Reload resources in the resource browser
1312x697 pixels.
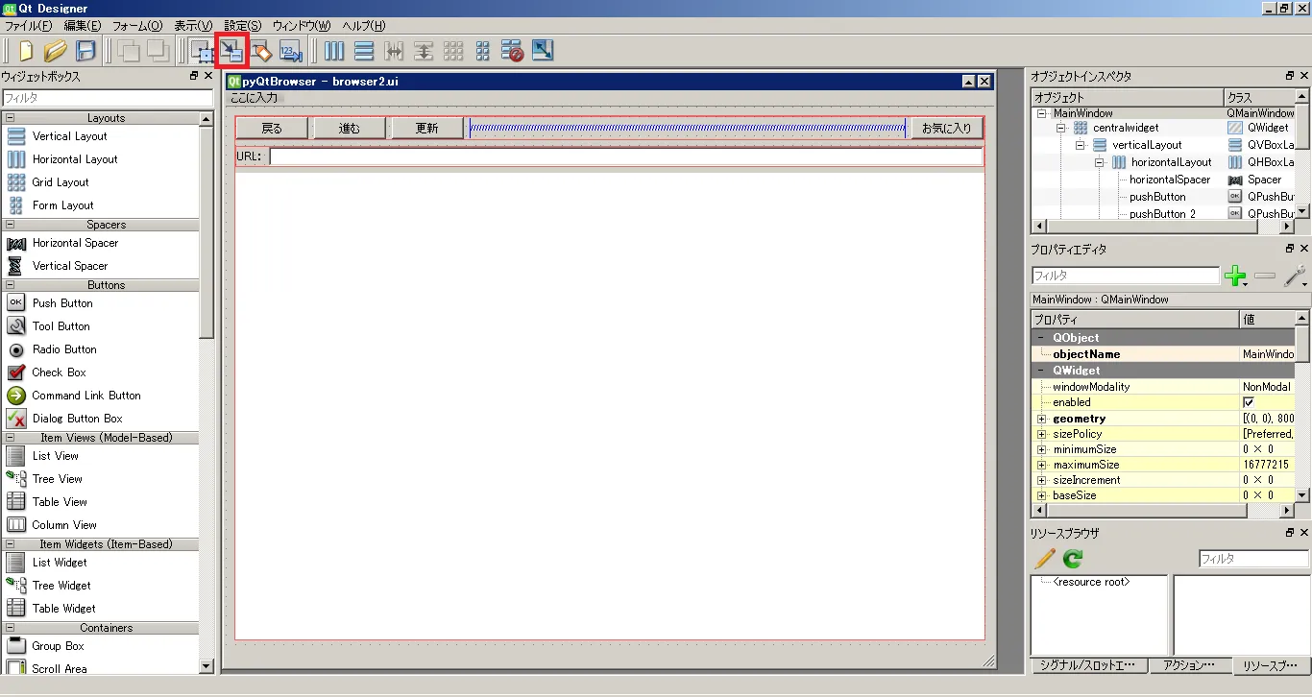point(1072,560)
